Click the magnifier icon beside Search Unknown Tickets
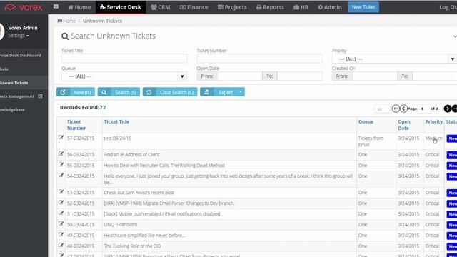This screenshot has height=257, width=457. (65, 36)
